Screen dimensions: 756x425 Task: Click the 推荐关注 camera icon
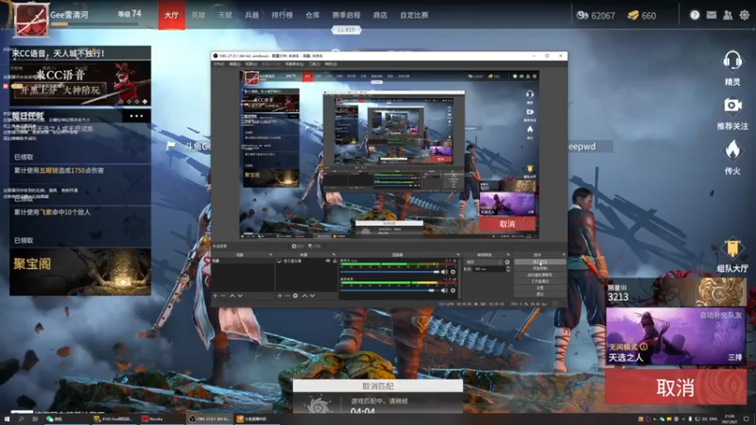[x=732, y=106]
